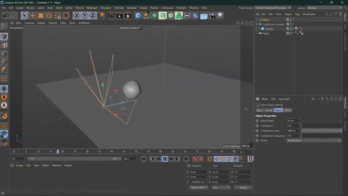The width and height of the screenshot is (348, 196).
Task: Toggle the Y axis lock
Action: 85,16
